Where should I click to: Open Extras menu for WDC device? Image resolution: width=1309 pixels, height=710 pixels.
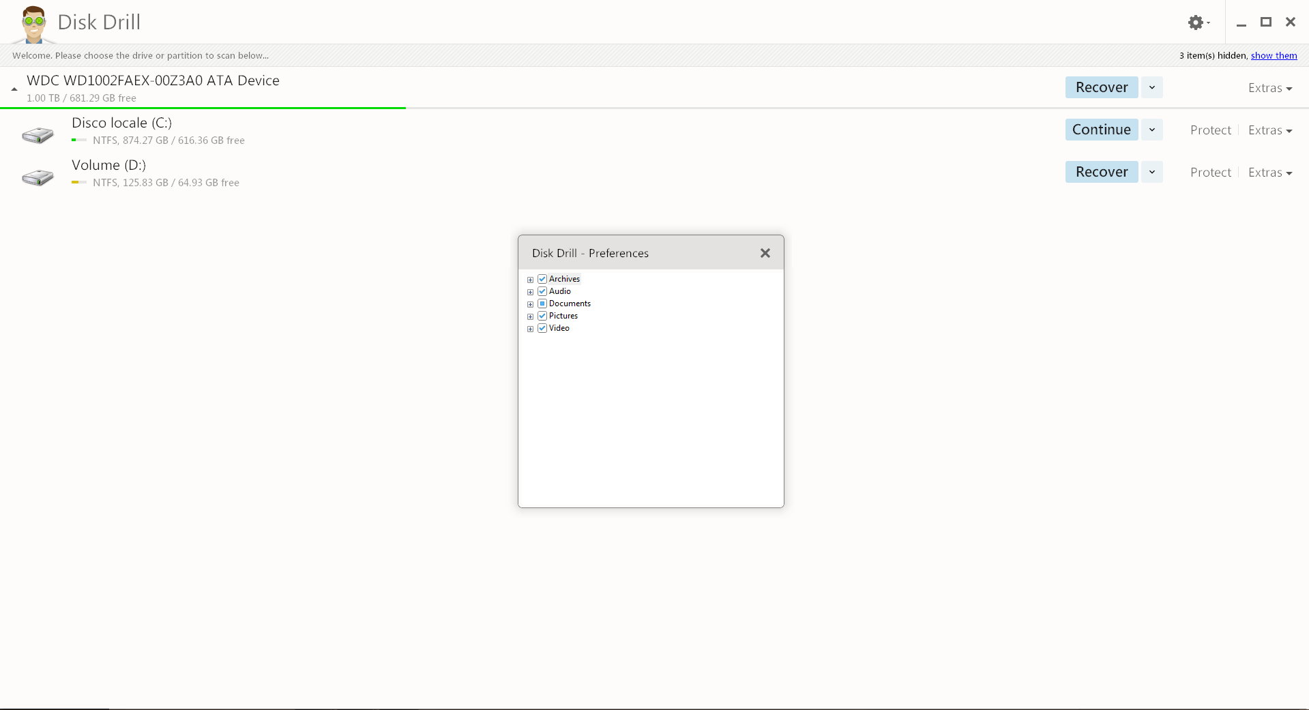1269,88
